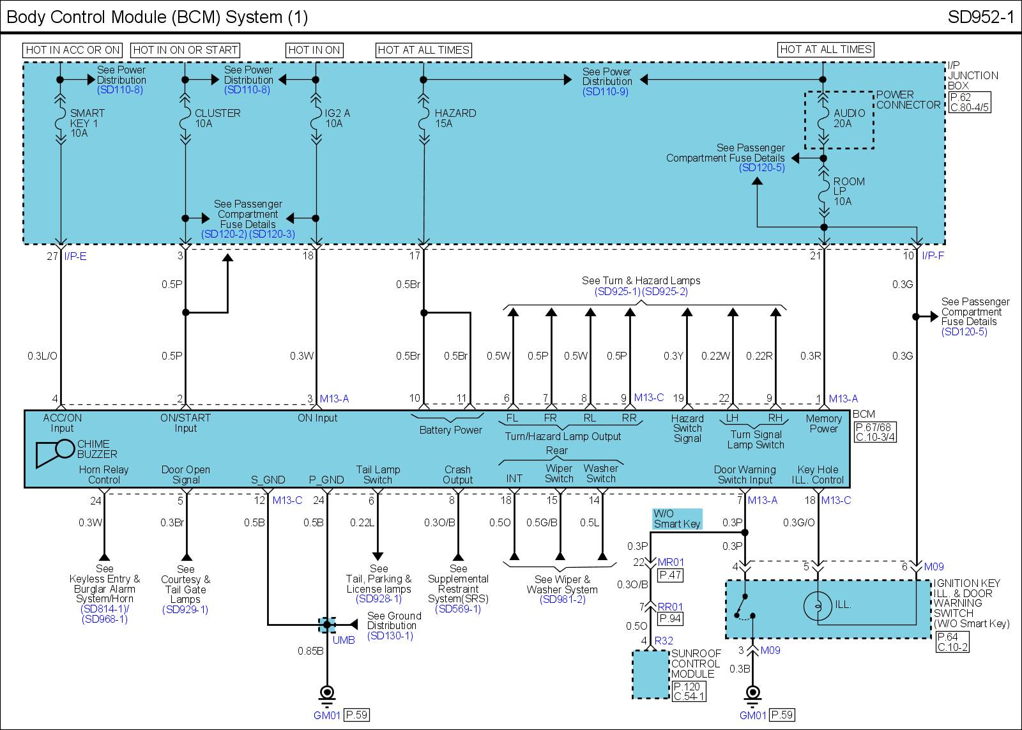Click the P.47 reference under MR01
The width and height of the screenshot is (1022, 730).
(x=670, y=575)
